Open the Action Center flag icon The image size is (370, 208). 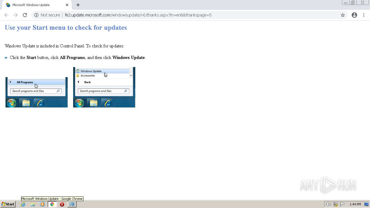pyautogui.click(x=343, y=204)
